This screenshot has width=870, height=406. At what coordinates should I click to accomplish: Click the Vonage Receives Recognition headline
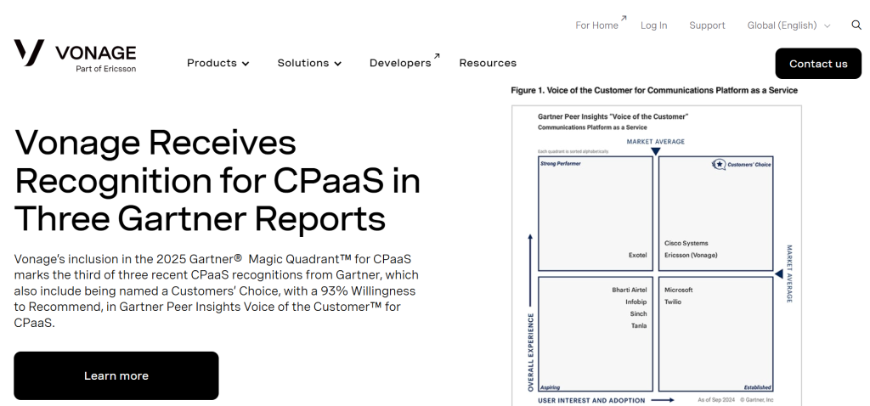(217, 180)
